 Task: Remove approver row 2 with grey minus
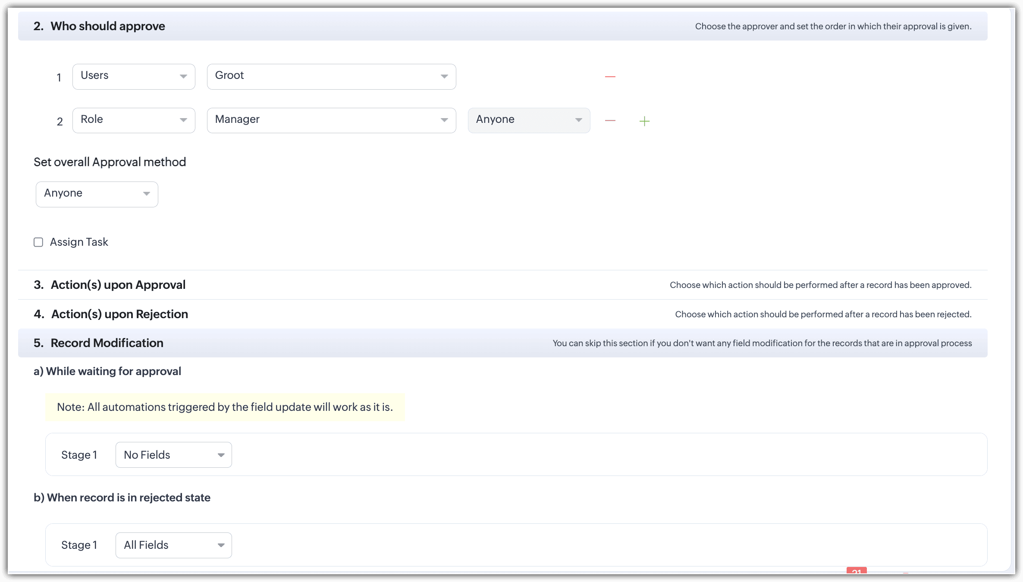(x=610, y=121)
